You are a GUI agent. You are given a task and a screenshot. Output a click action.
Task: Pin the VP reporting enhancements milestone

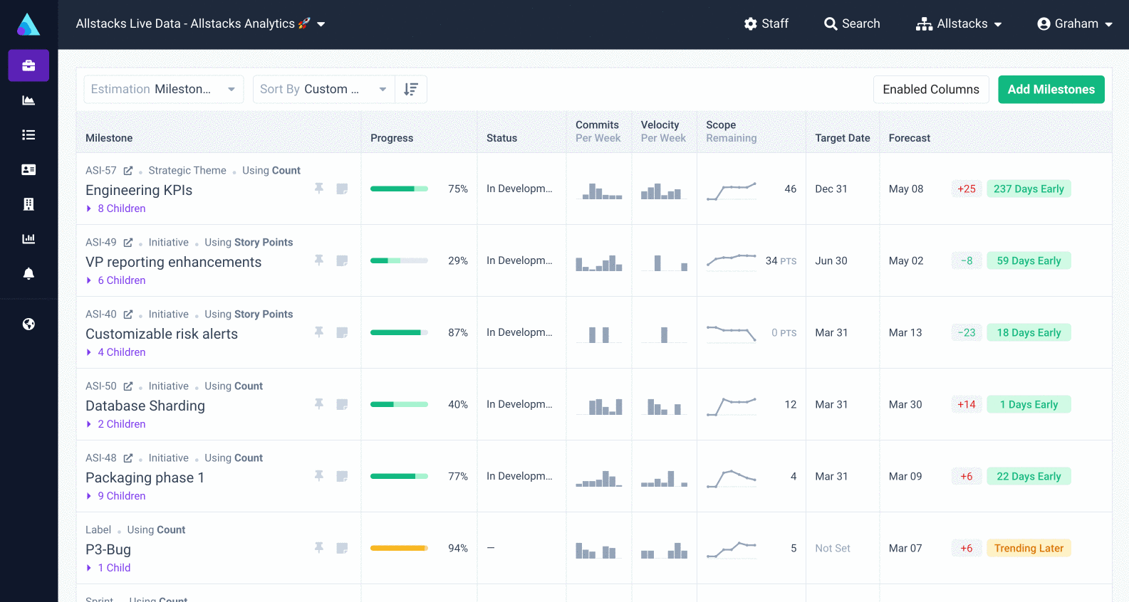pos(319,260)
